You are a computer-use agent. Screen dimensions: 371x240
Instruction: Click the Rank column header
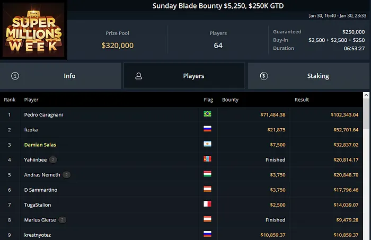point(10,100)
